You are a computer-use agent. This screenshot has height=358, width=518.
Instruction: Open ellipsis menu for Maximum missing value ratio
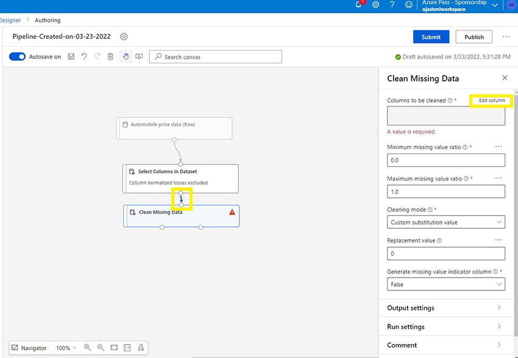coord(498,178)
